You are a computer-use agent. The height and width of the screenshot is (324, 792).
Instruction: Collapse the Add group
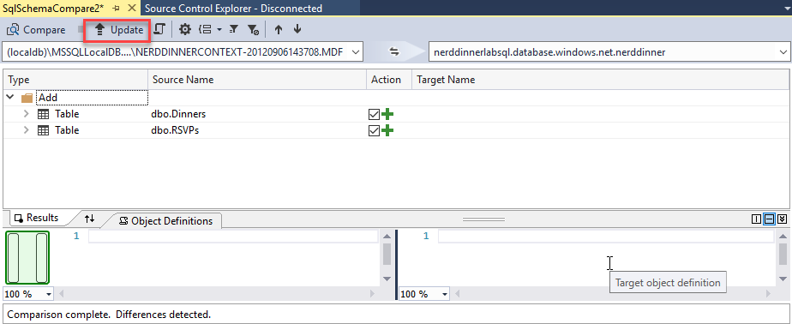pos(10,98)
